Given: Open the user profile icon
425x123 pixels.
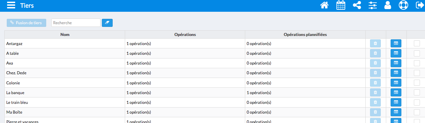Looking at the screenshot, I should coord(388,5).
